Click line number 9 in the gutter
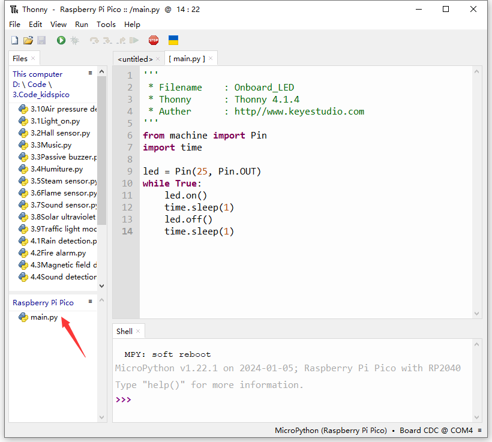The height and width of the screenshot is (442, 492). [x=130, y=172]
